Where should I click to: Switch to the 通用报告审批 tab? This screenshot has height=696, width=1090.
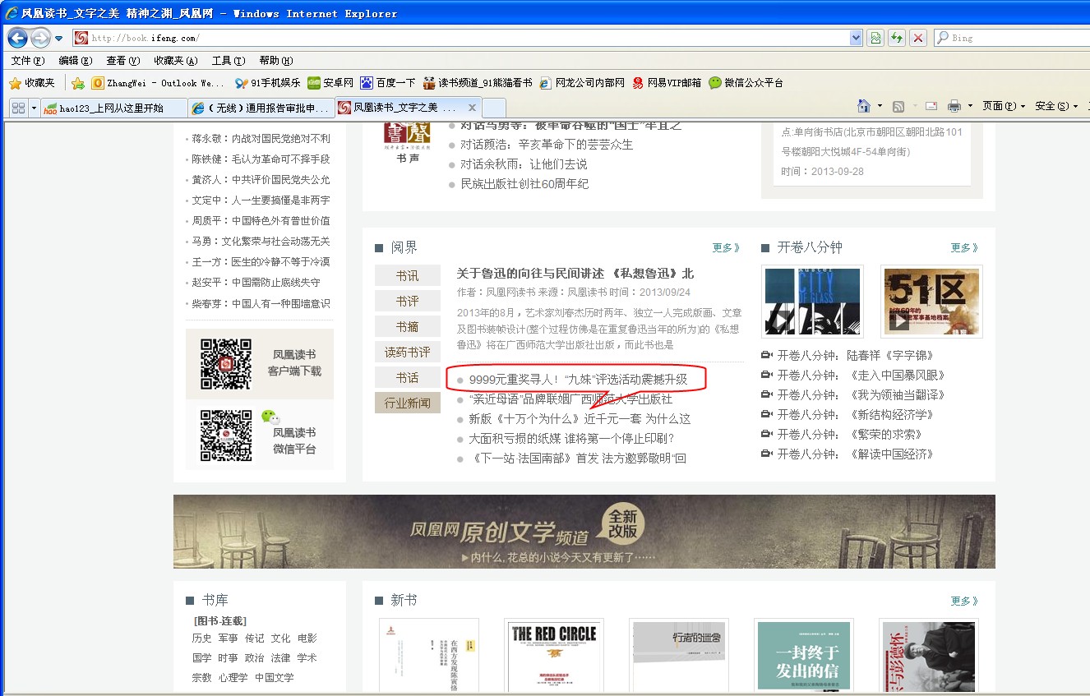[x=261, y=108]
